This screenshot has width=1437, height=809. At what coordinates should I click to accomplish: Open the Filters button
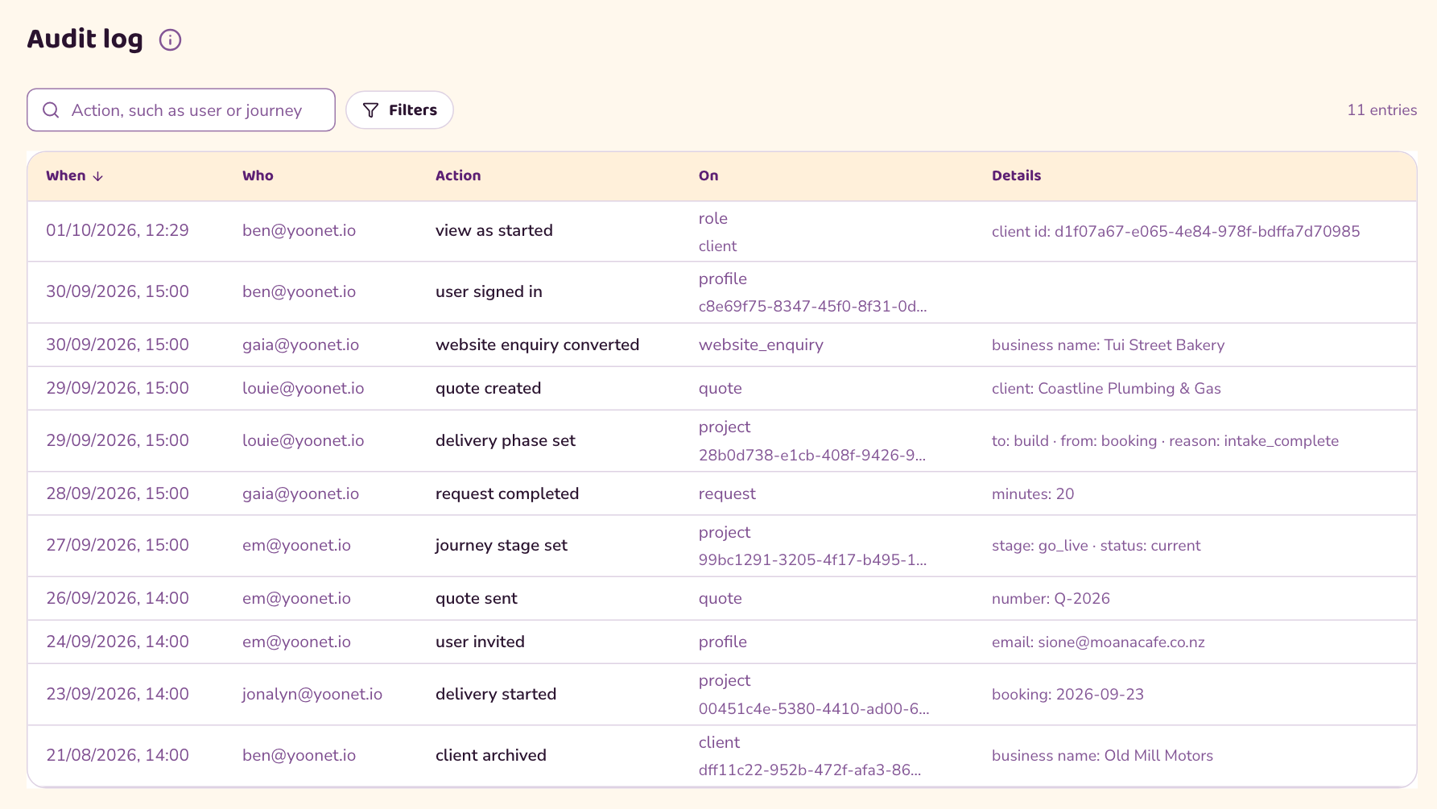[399, 110]
